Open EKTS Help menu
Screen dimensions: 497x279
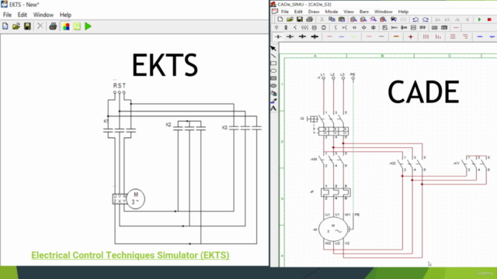[x=65, y=15]
